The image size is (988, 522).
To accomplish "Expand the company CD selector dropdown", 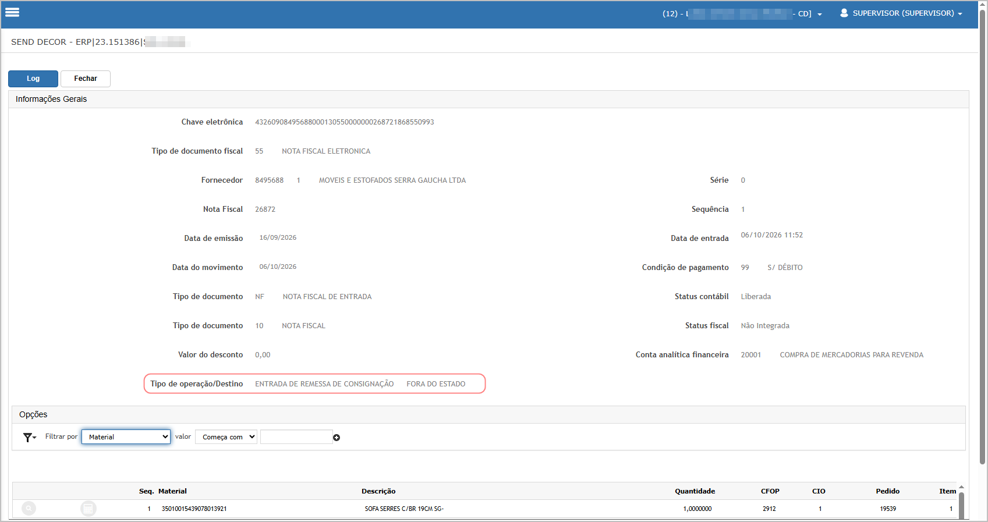I will [x=742, y=13].
